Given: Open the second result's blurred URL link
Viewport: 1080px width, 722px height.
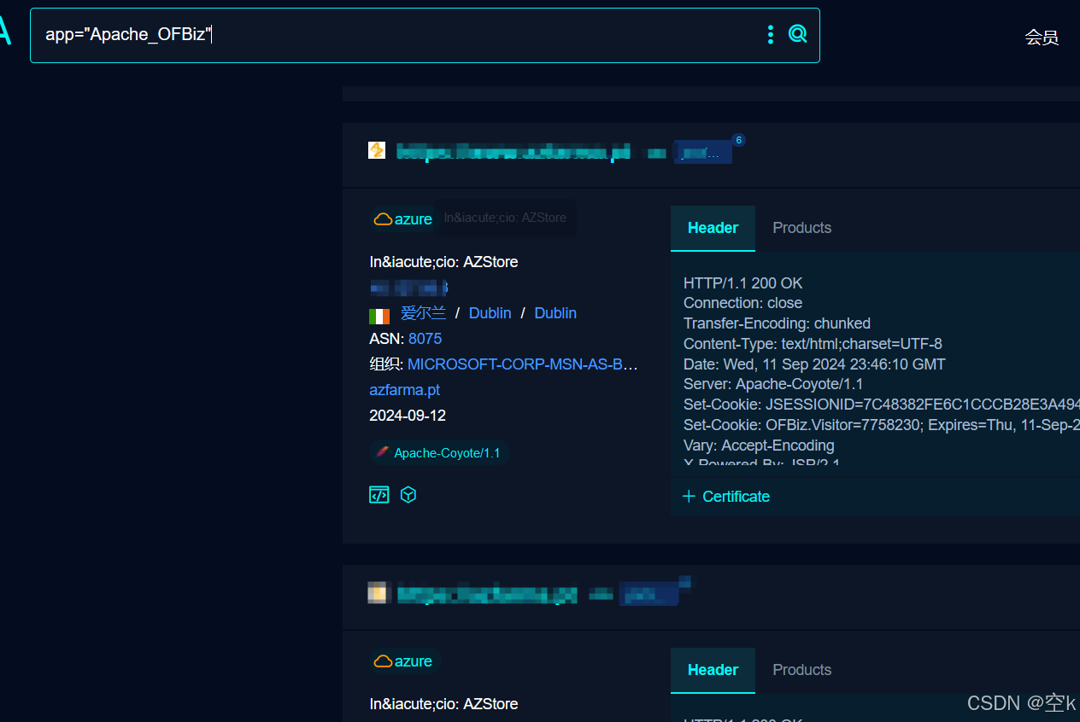Looking at the screenshot, I should click(487, 594).
